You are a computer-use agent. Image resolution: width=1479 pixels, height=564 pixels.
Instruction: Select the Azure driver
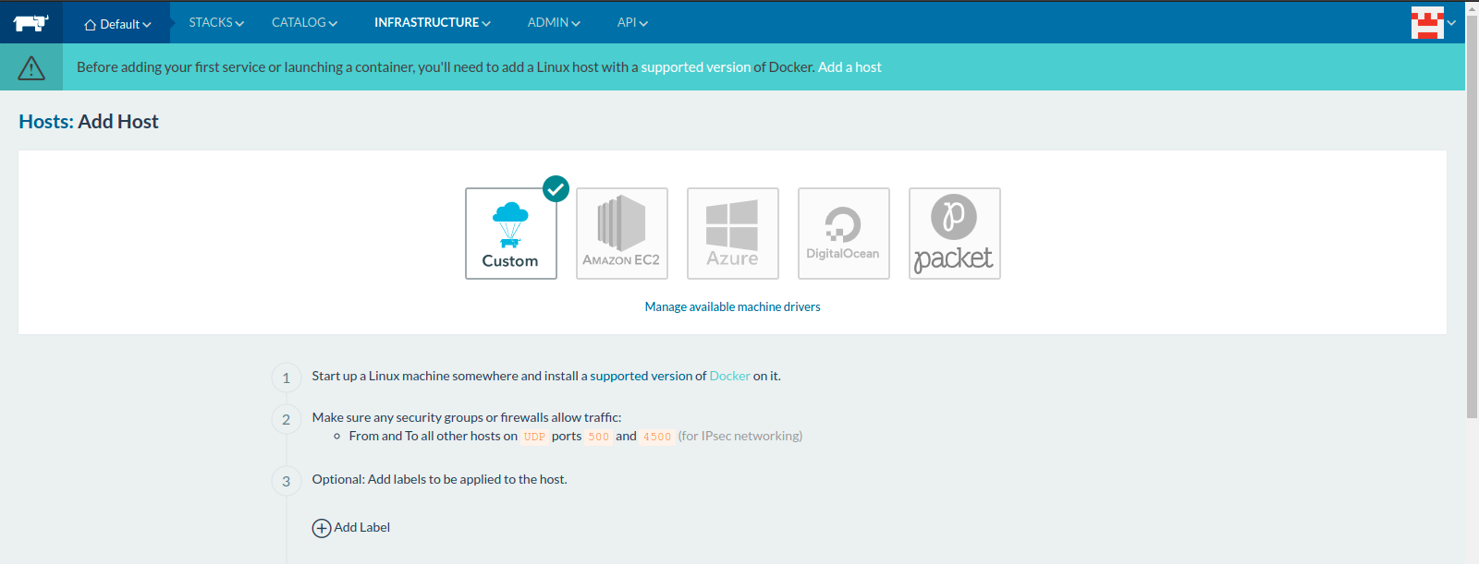pos(733,234)
